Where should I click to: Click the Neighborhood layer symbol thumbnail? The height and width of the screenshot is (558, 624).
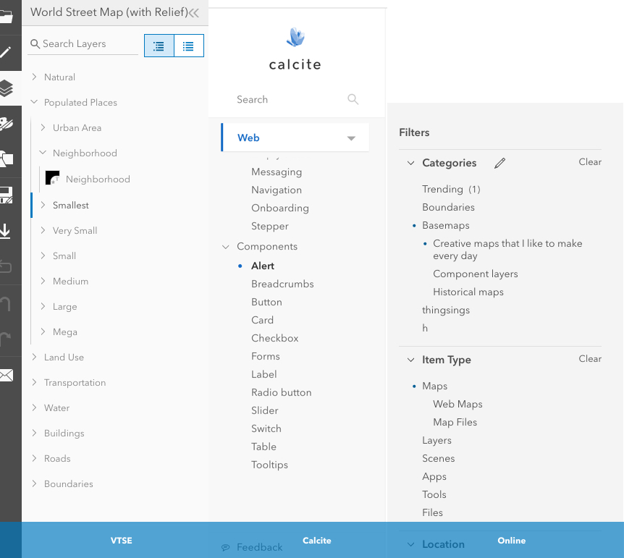[53, 178]
